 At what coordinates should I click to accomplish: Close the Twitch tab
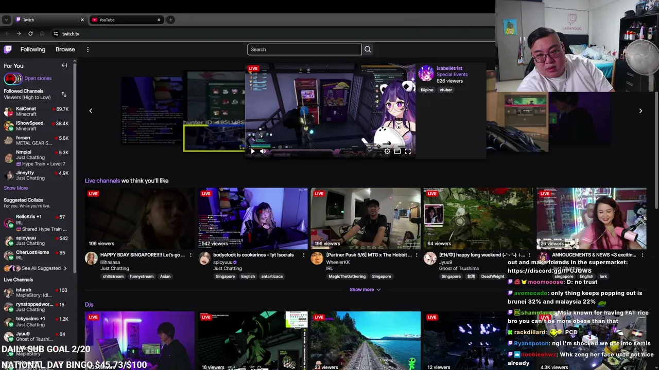(x=82, y=20)
